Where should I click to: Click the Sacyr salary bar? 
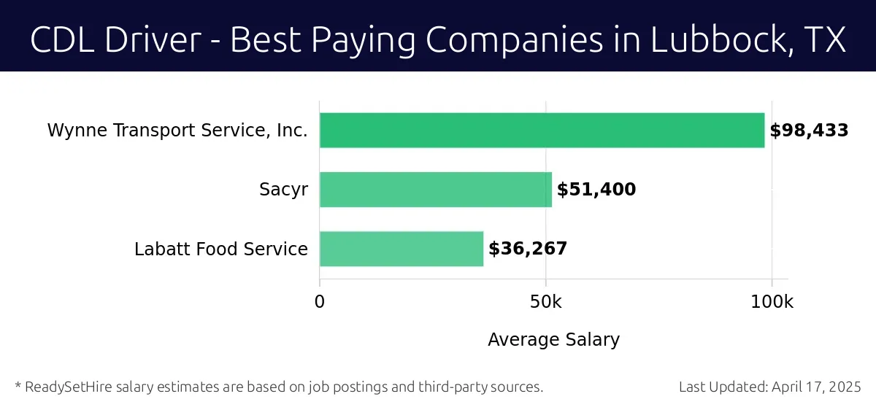(436, 190)
